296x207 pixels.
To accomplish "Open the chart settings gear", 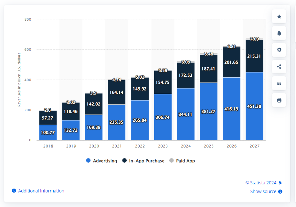I will point(279,50).
